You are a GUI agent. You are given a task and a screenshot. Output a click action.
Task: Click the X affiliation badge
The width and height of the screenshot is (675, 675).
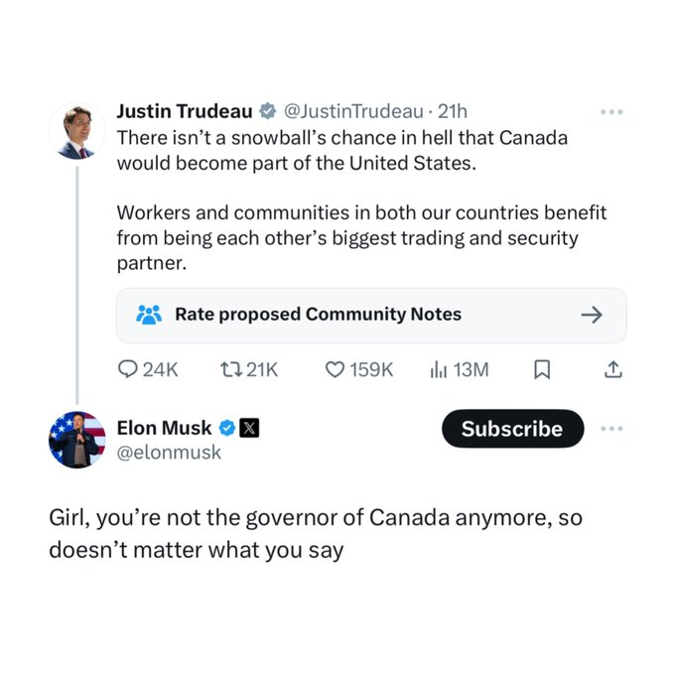250,428
